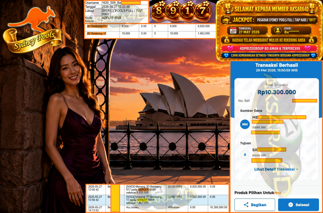Screen dimensions: 323x213
Task: Click the 27 MAY 2026 date in banner
Action: 249,32
